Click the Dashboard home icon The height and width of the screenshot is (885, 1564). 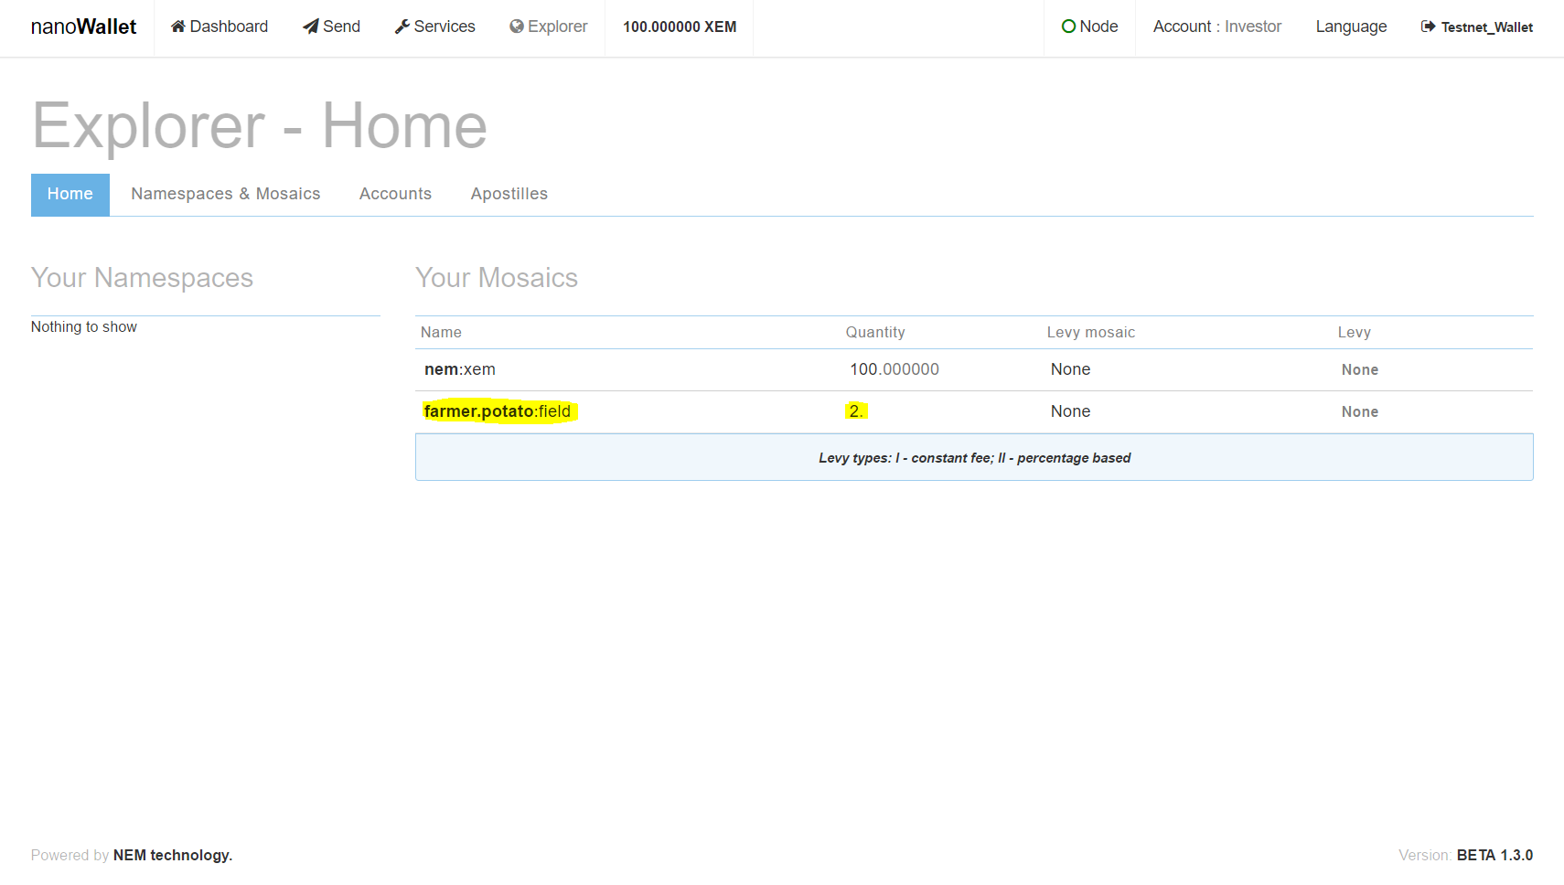(x=178, y=27)
